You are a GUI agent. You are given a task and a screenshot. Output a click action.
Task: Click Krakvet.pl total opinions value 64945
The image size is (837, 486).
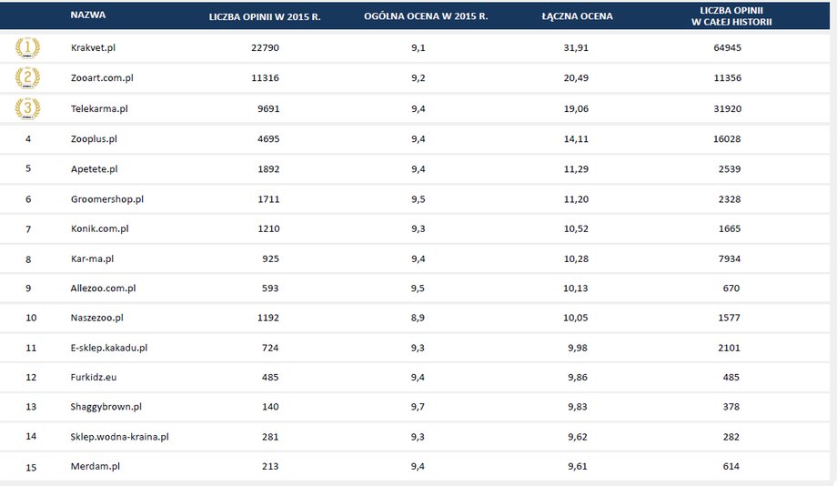[x=727, y=47]
